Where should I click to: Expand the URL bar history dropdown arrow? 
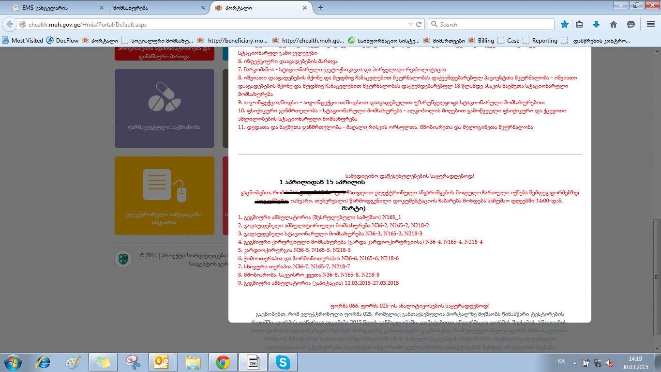click(410, 24)
